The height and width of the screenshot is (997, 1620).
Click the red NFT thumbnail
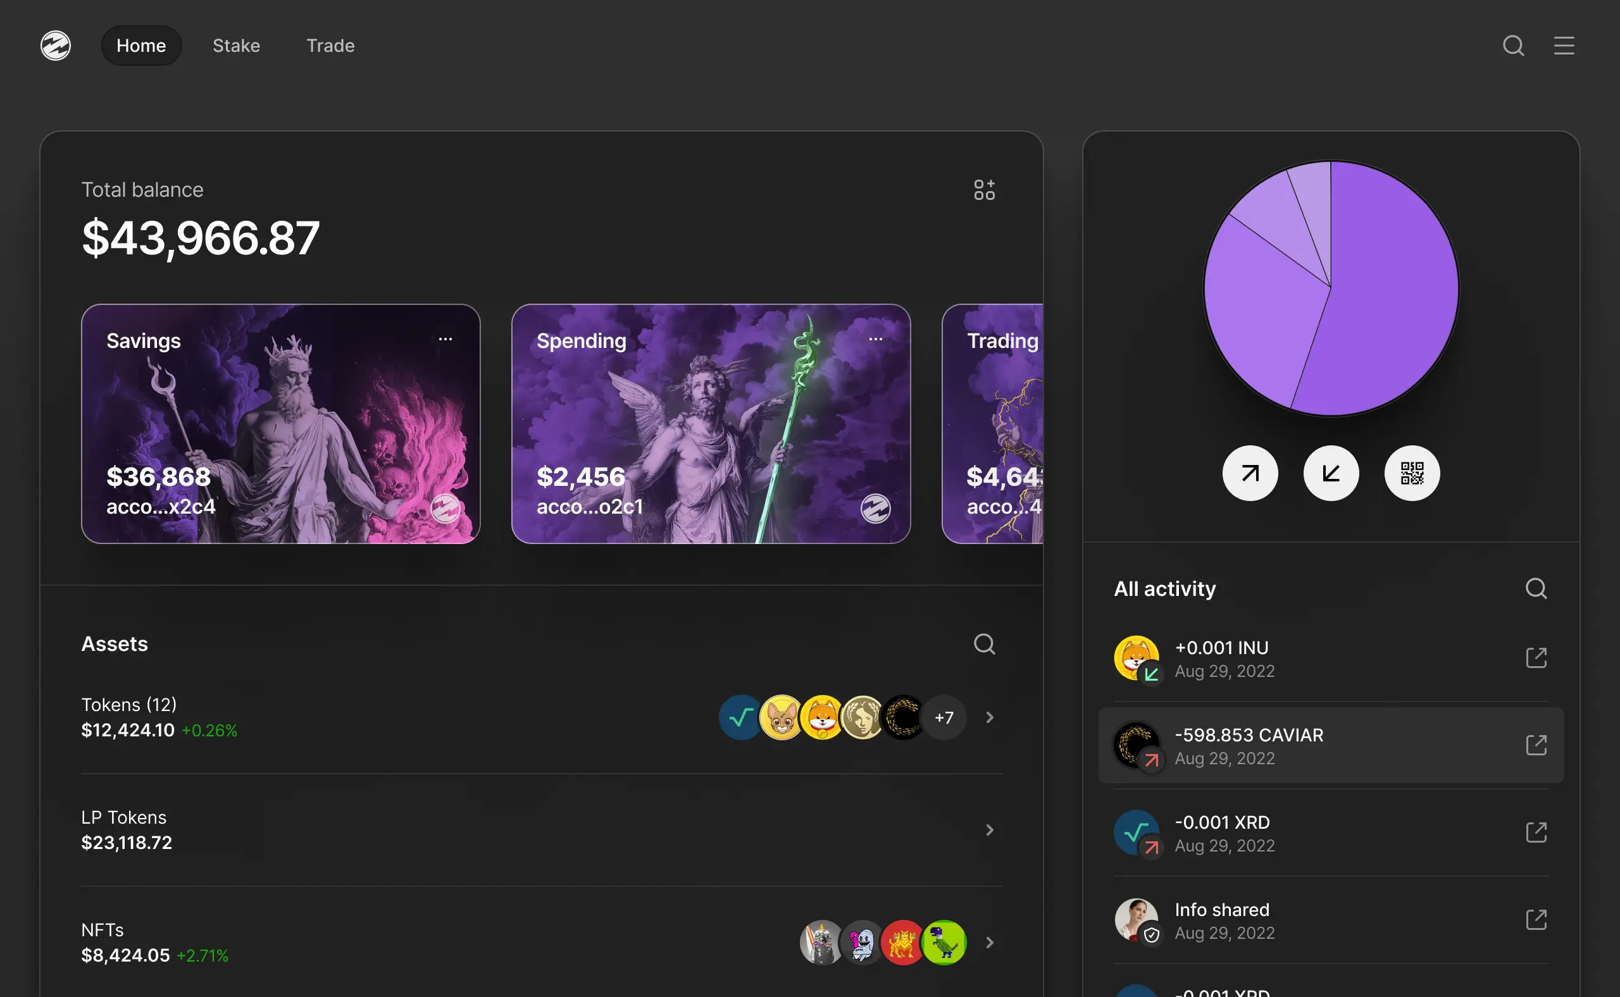903,943
